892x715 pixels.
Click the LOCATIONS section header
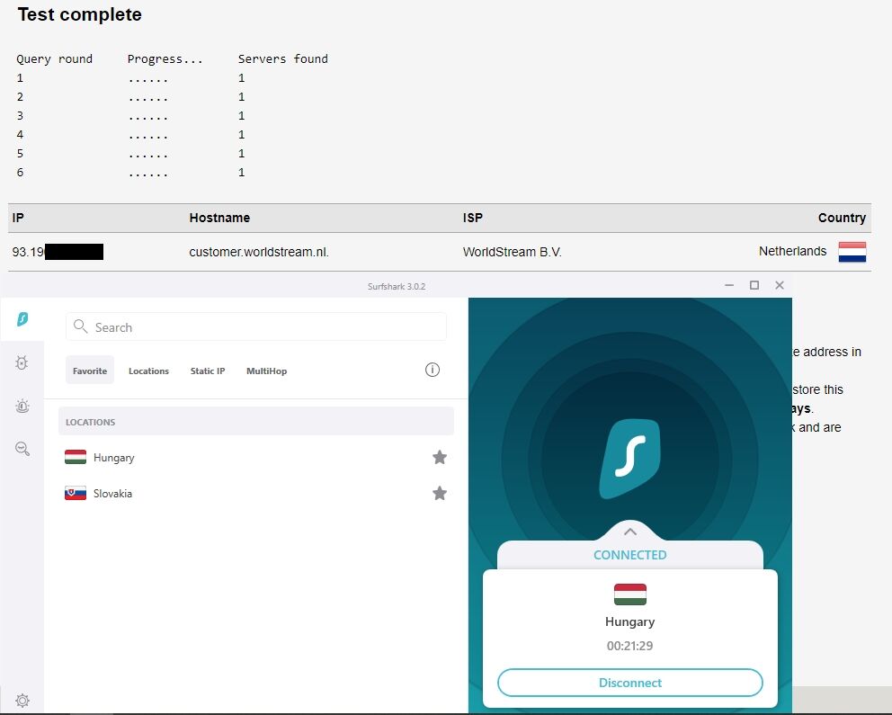256,422
